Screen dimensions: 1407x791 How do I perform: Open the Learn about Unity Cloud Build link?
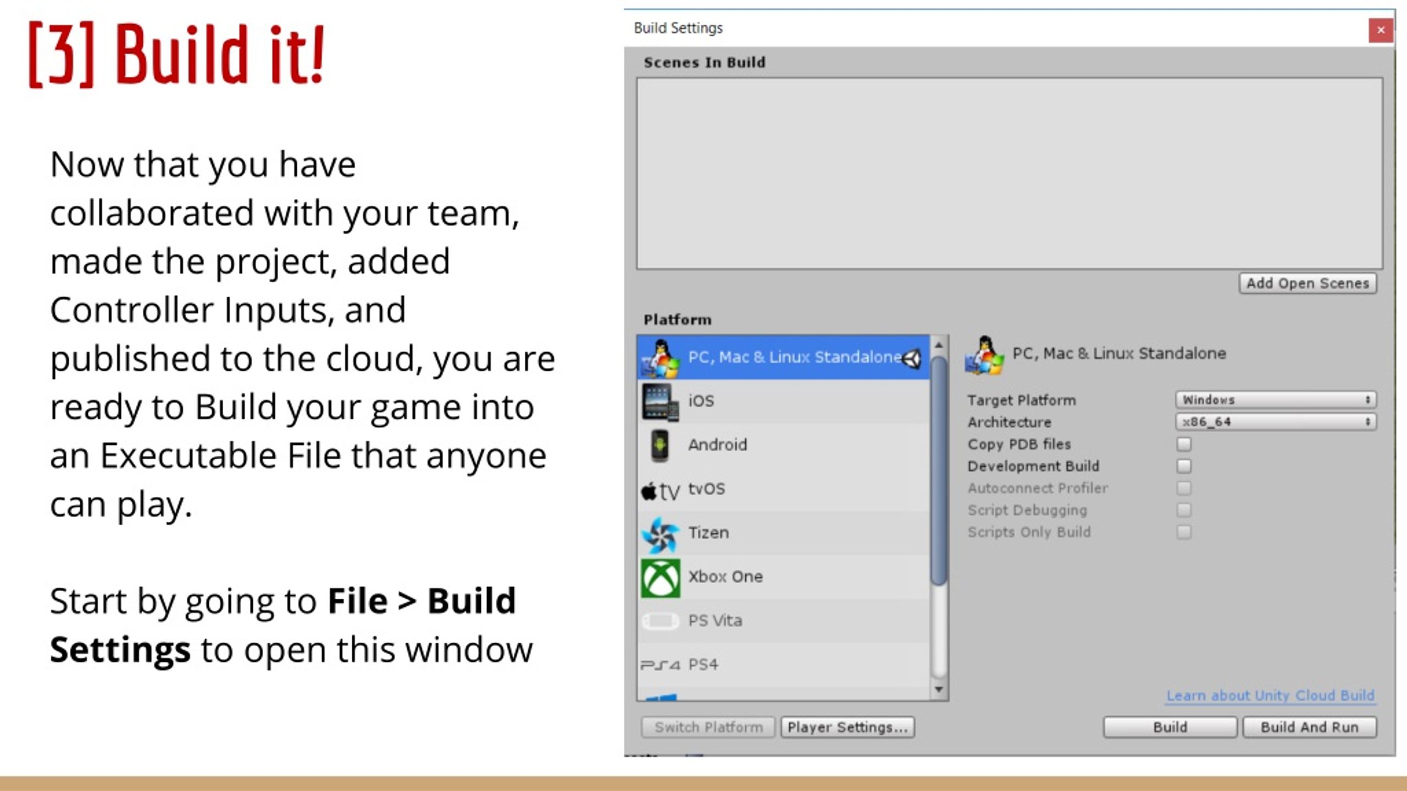coord(1270,695)
